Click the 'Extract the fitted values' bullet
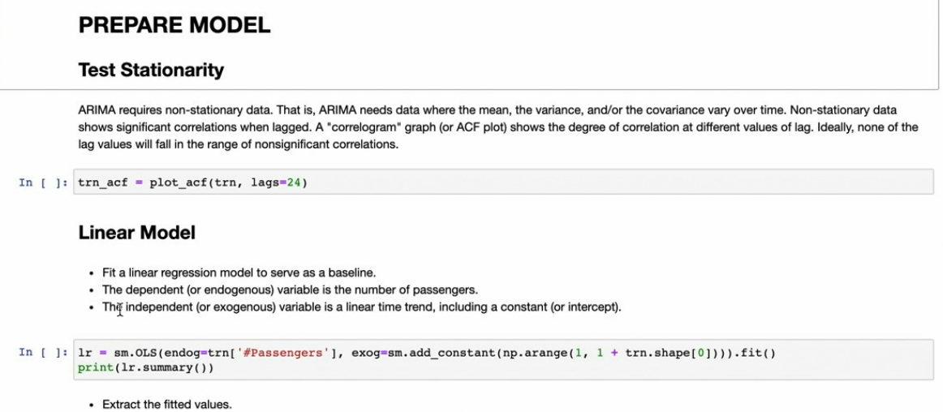This screenshot has width=943, height=412. coord(166,404)
